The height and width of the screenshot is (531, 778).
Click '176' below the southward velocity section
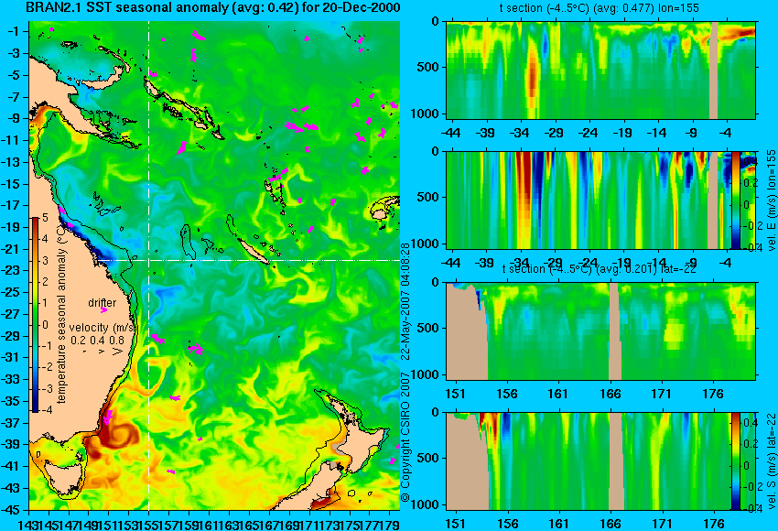715,524
